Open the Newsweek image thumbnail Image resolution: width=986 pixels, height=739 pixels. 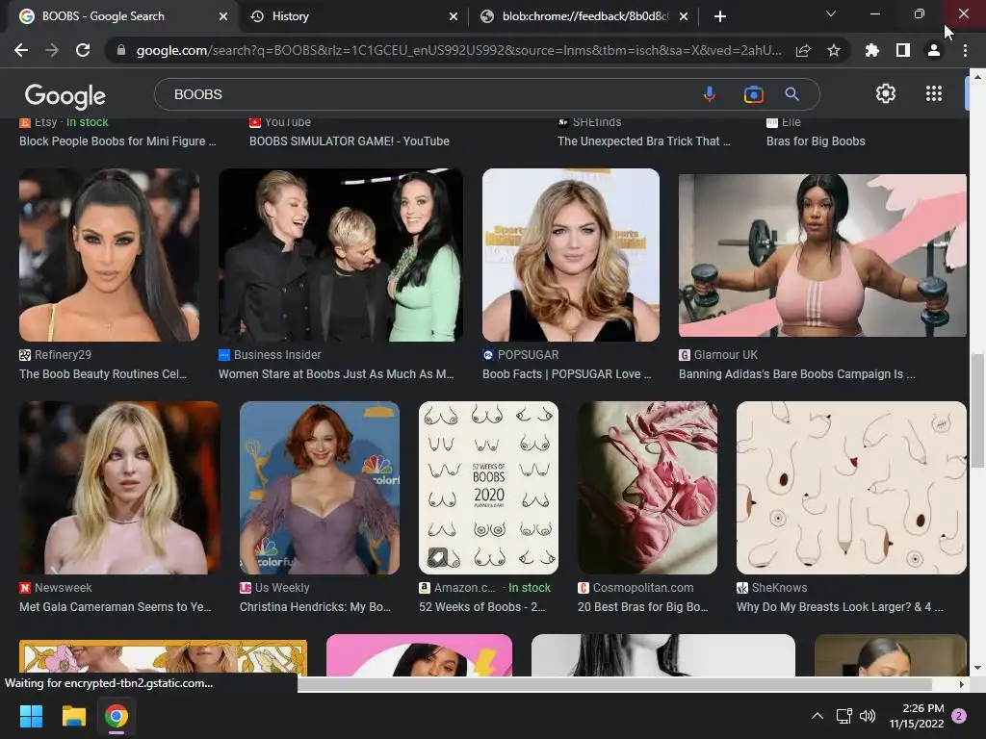pos(120,488)
